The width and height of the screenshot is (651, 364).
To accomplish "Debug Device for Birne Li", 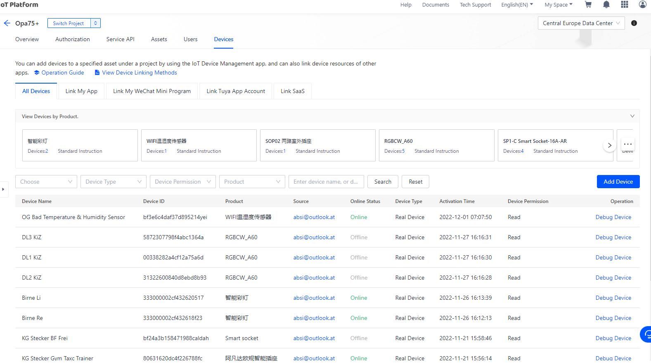I will click(x=613, y=298).
